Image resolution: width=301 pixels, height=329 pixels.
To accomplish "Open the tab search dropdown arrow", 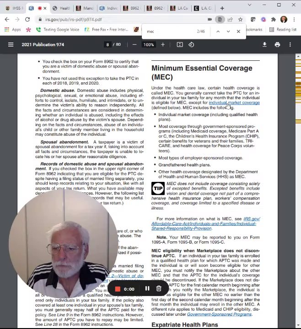I will point(250,5).
